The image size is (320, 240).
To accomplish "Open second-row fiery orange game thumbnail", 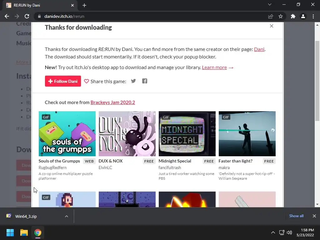I will 187,199.
